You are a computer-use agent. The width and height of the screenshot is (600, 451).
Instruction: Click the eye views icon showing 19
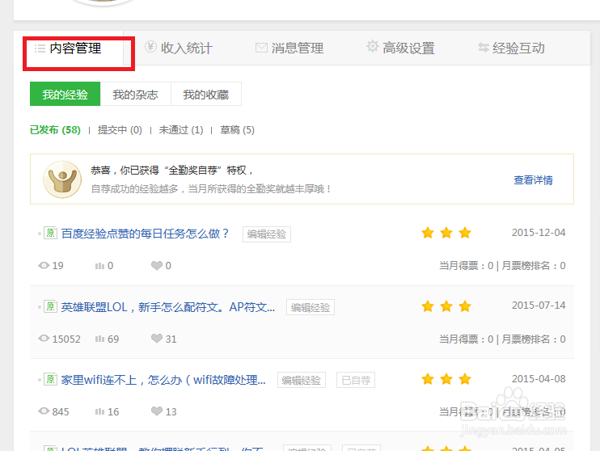44,265
